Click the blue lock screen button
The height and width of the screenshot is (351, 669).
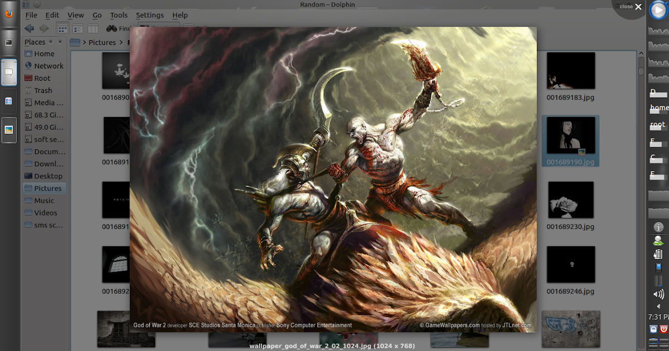pos(653,329)
